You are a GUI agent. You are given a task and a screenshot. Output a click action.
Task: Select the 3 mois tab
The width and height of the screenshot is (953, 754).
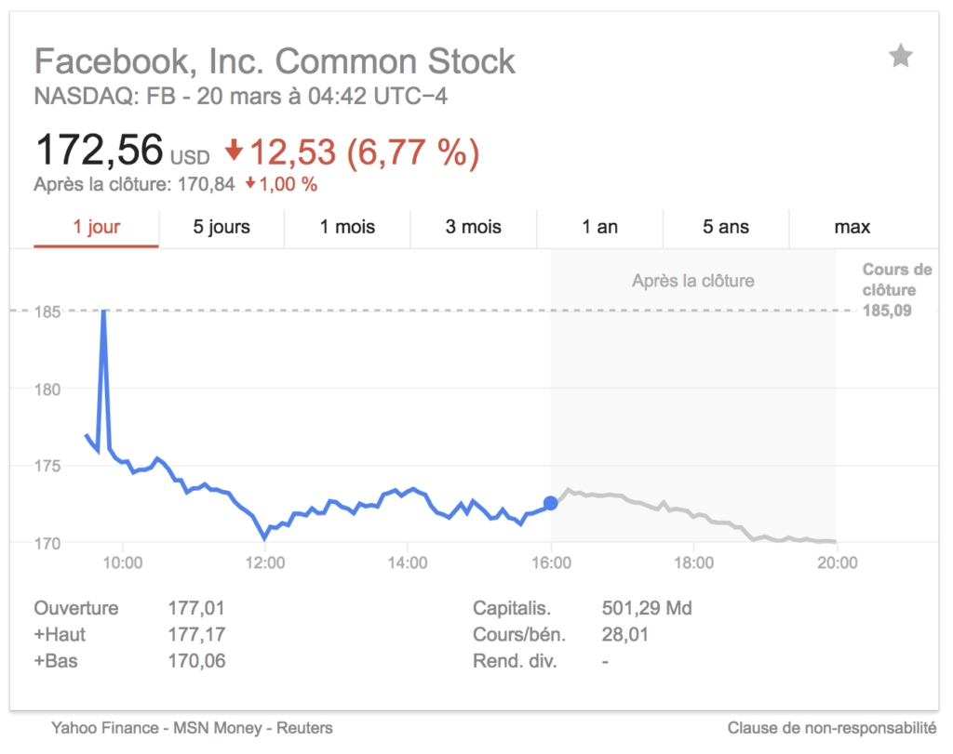tap(473, 228)
